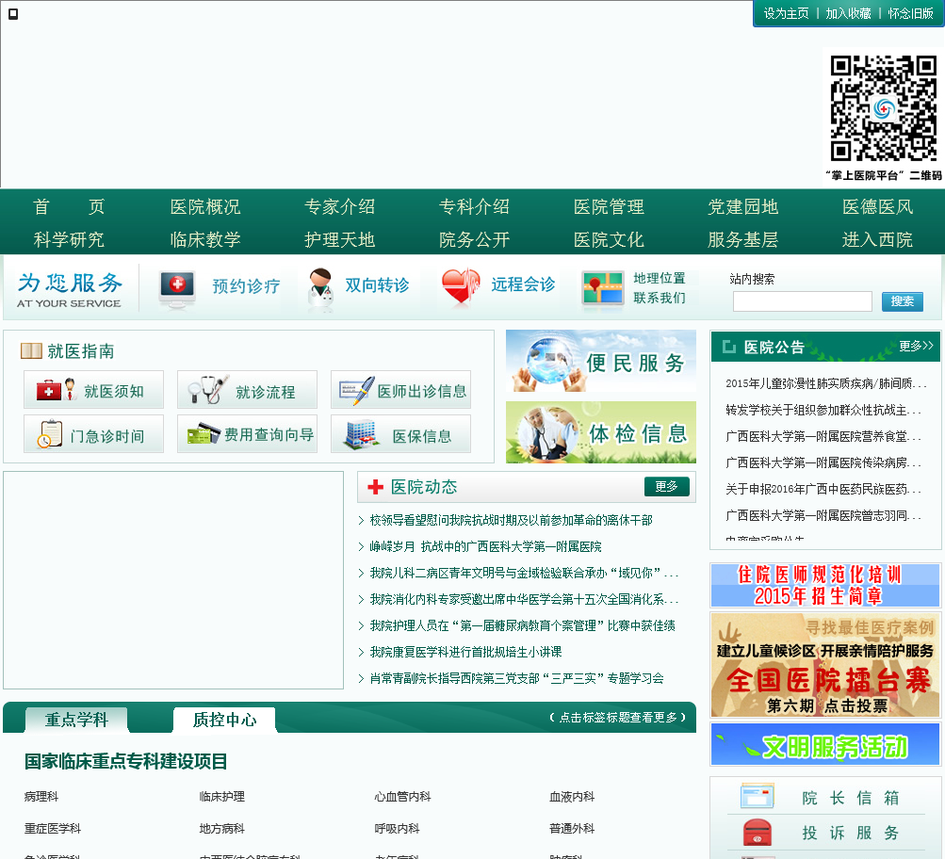This screenshot has width=945, height=859.
Task: Go to 进入西院 in the navigation
Action: (x=877, y=240)
